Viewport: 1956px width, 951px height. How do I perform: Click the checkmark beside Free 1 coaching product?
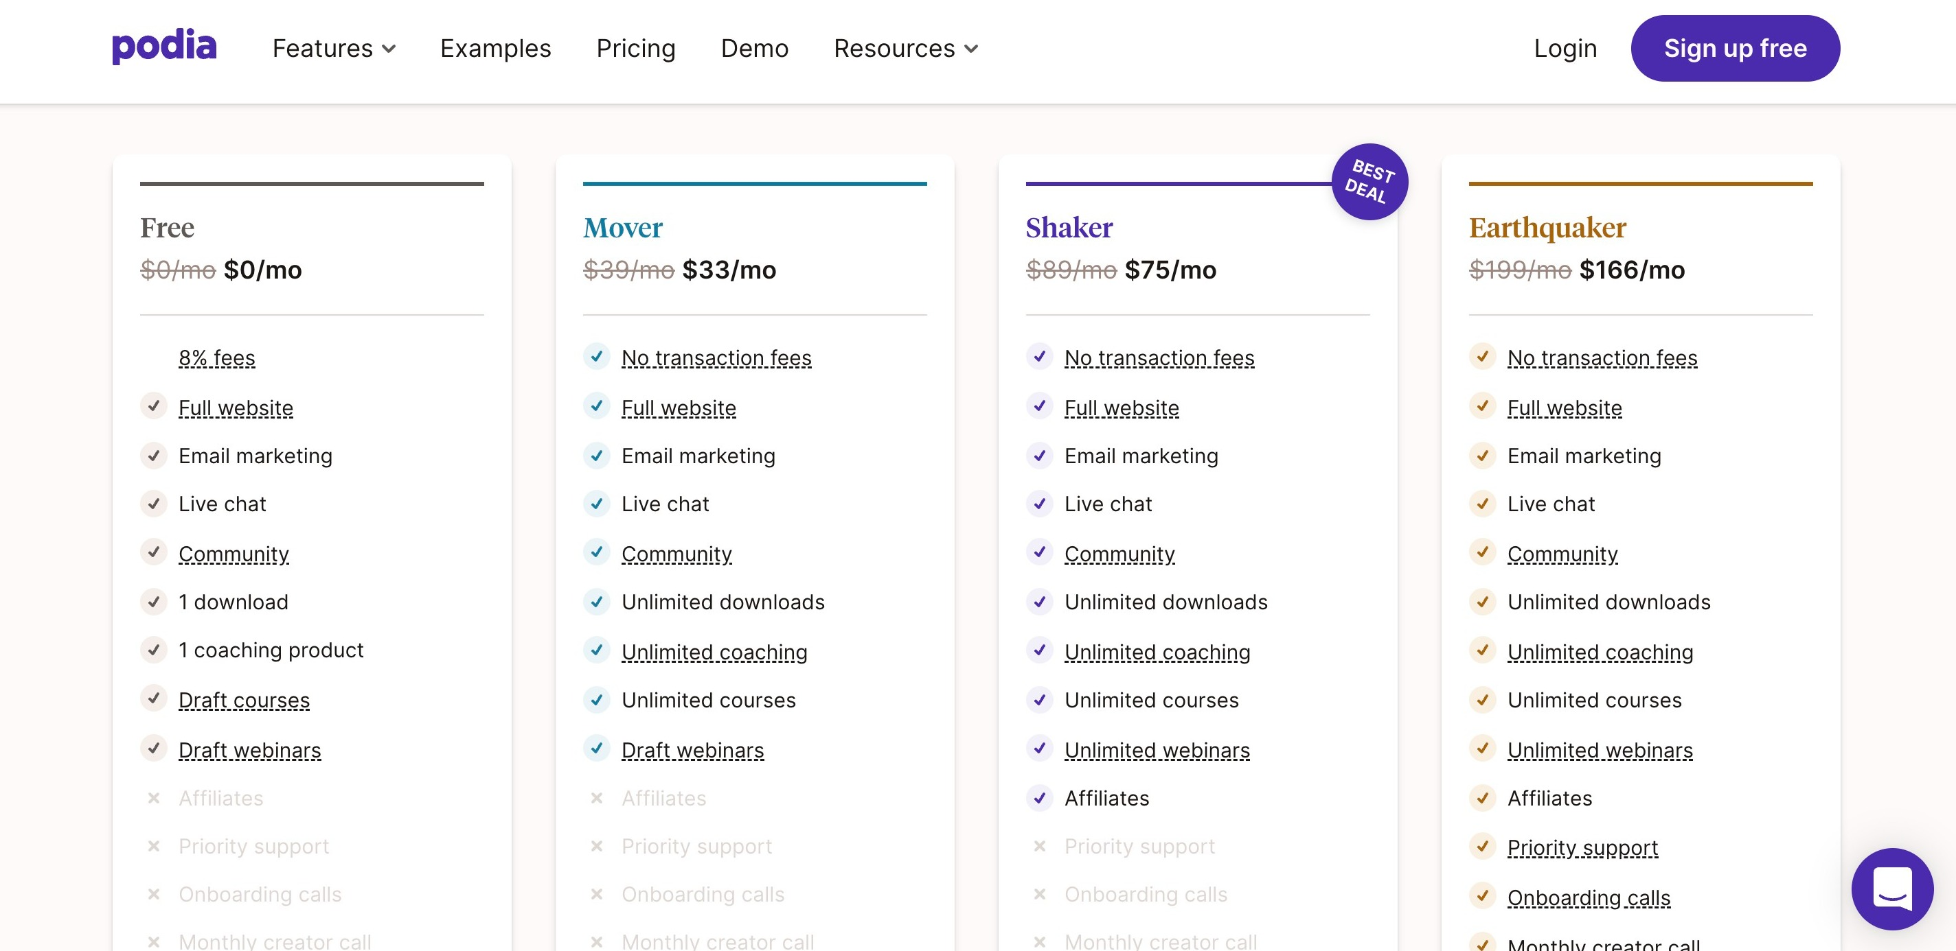click(153, 650)
